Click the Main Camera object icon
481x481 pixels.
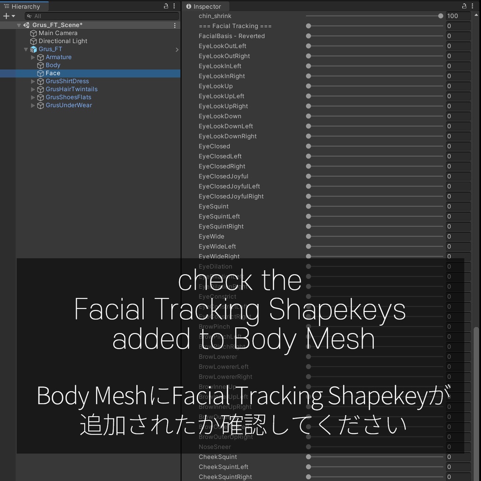[33, 33]
